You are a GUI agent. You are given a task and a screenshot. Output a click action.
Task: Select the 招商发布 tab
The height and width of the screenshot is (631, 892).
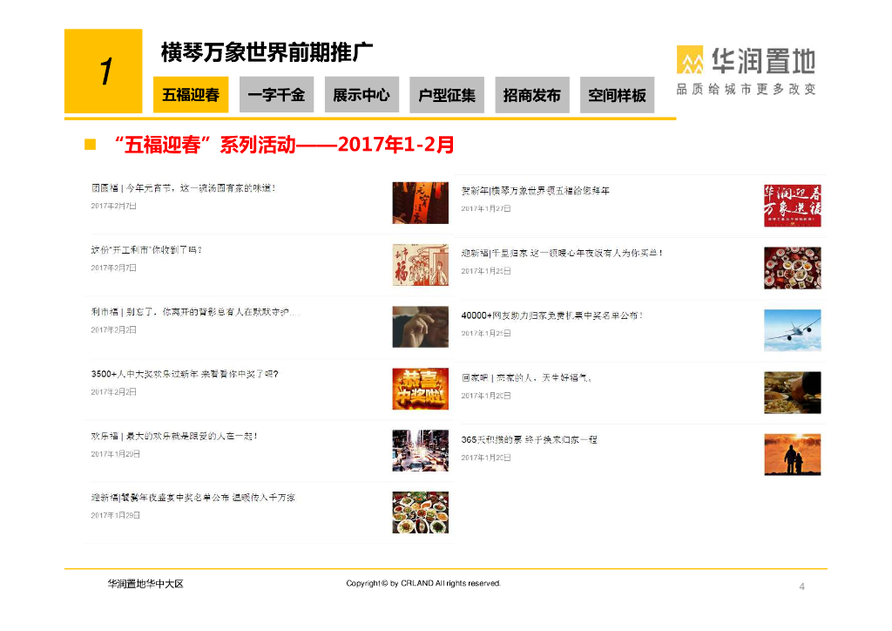click(x=532, y=94)
